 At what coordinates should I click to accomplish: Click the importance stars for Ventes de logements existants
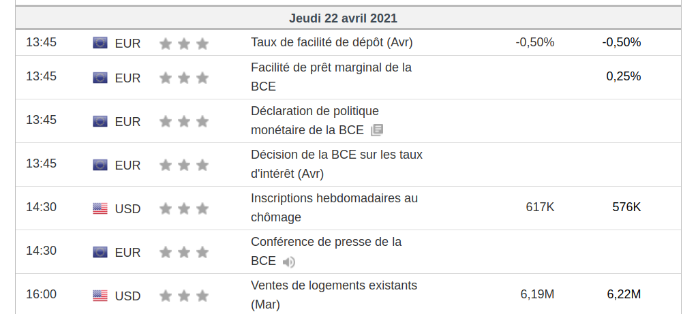click(183, 296)
